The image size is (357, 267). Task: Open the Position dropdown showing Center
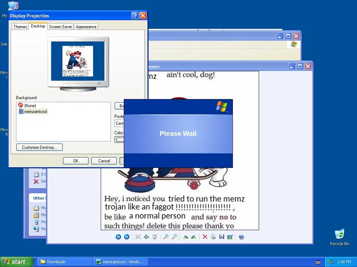tap(119, 123)
